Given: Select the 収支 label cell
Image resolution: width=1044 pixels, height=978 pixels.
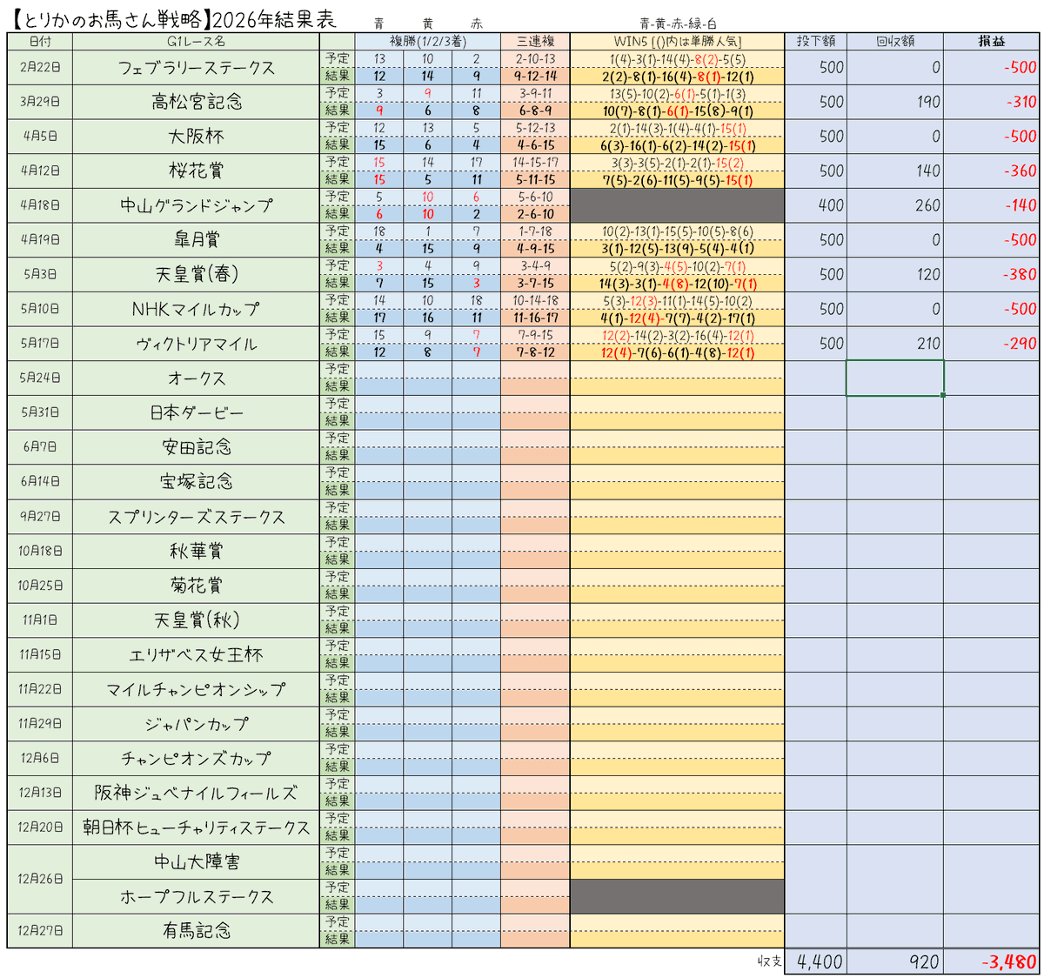Looking at the screenshot, I should [769, 961].
